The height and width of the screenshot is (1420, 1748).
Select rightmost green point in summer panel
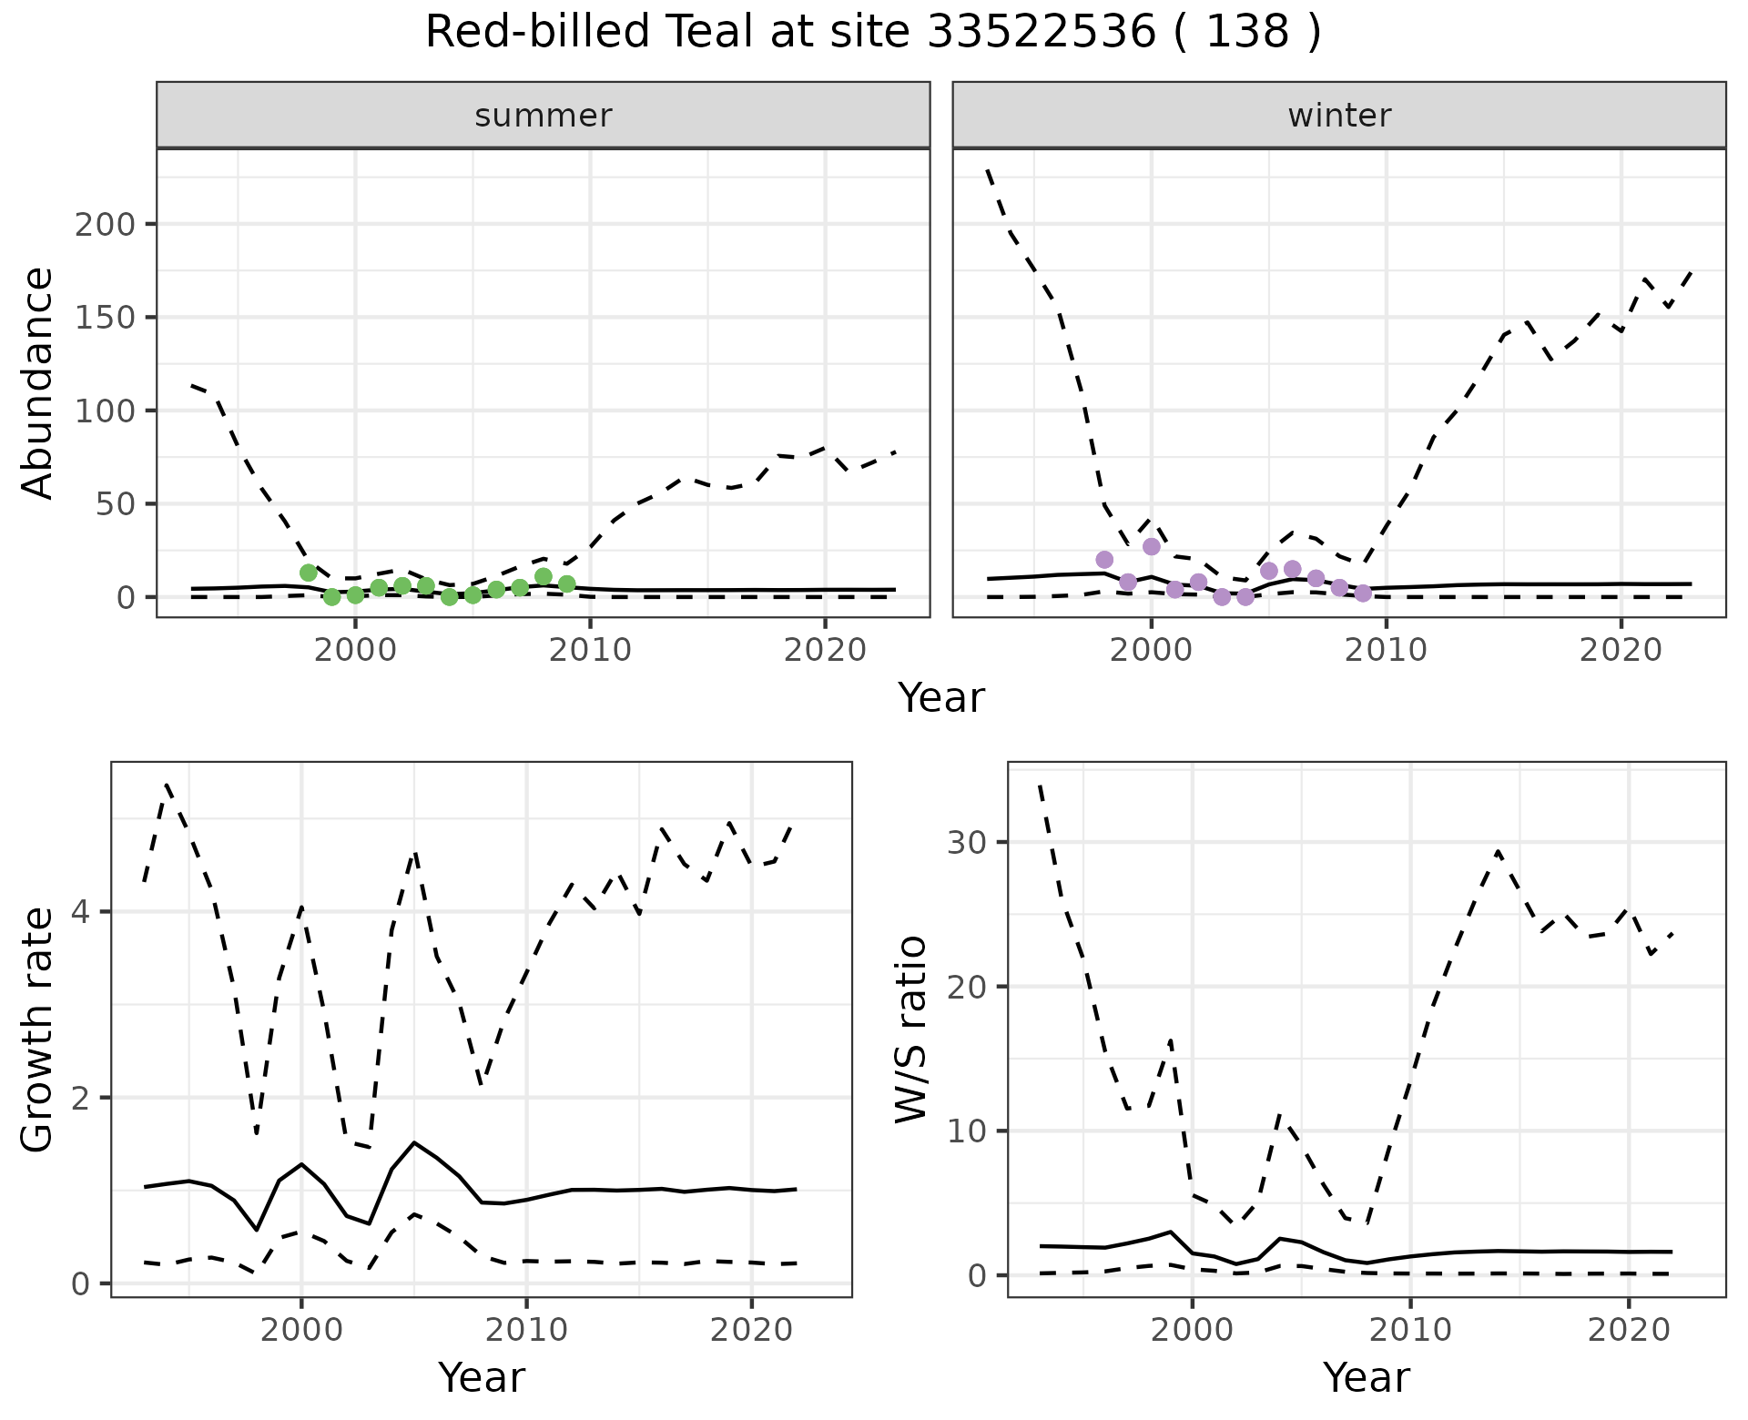(566, 583)
